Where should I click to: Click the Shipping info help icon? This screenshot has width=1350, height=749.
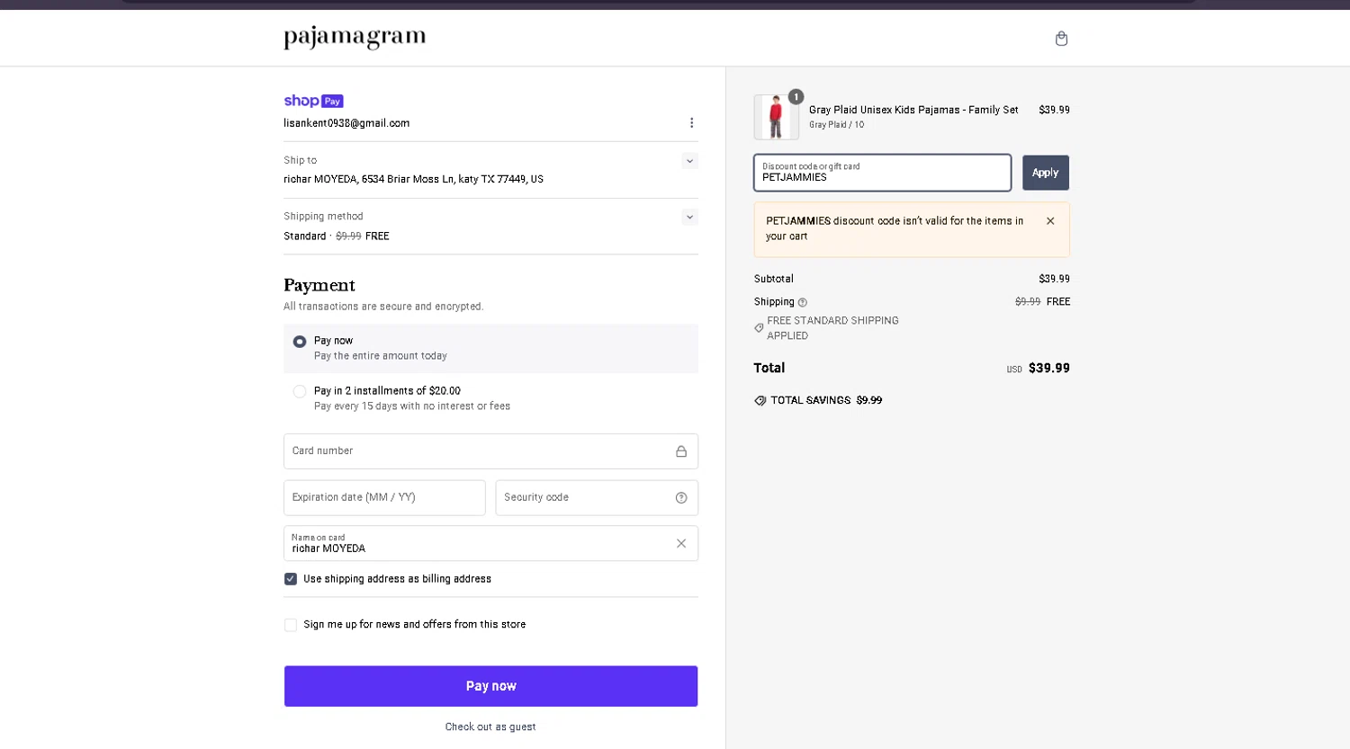pos(803,302)
